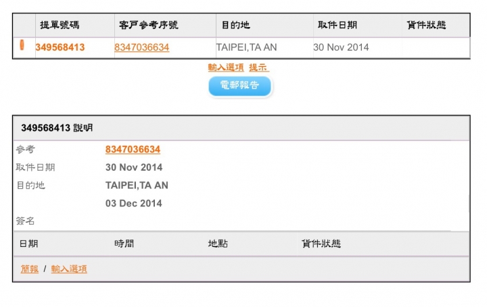Viewport: 487px width, 307px height.
Task: Open reference 8347036634 link in top table row
Action: click(x=142, y=47)
